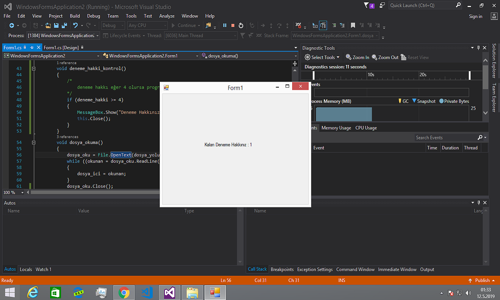Open the File menu

7,16
